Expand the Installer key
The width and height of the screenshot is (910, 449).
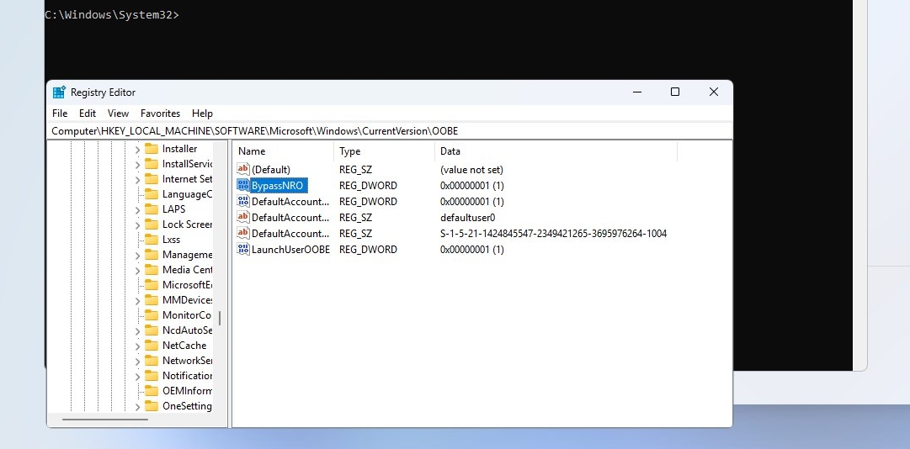click(x=137, y=150)
